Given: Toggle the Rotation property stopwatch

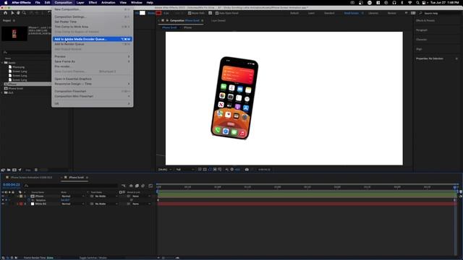Looking at the screenshot, I should [29, 200].
